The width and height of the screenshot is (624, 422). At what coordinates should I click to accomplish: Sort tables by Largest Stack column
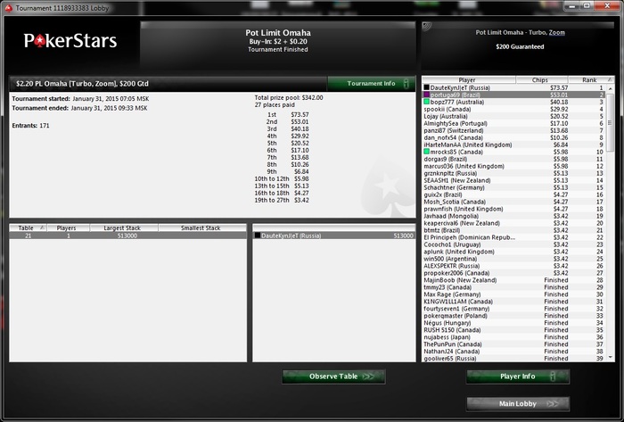pos(124,228)
